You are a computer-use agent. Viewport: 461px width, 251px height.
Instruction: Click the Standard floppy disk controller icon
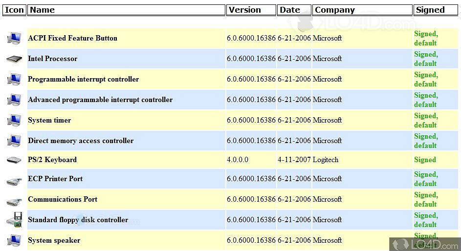tap(14, 220)
